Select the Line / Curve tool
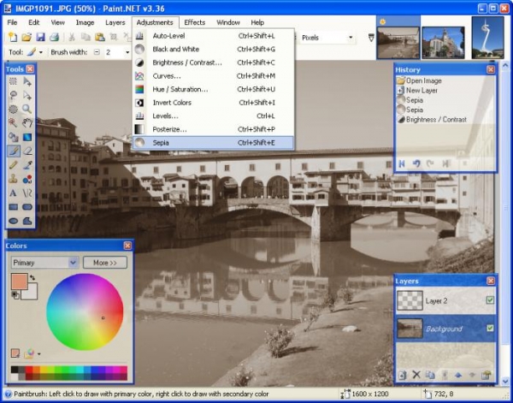 pos(27,193)
